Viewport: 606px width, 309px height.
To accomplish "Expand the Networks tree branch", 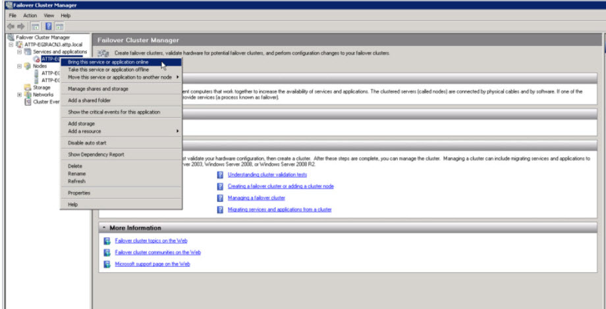I will (x=19, y=95).
